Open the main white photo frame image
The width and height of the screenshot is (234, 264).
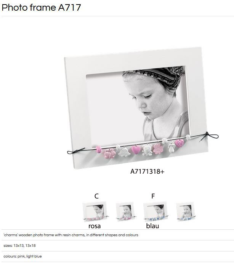141,108
